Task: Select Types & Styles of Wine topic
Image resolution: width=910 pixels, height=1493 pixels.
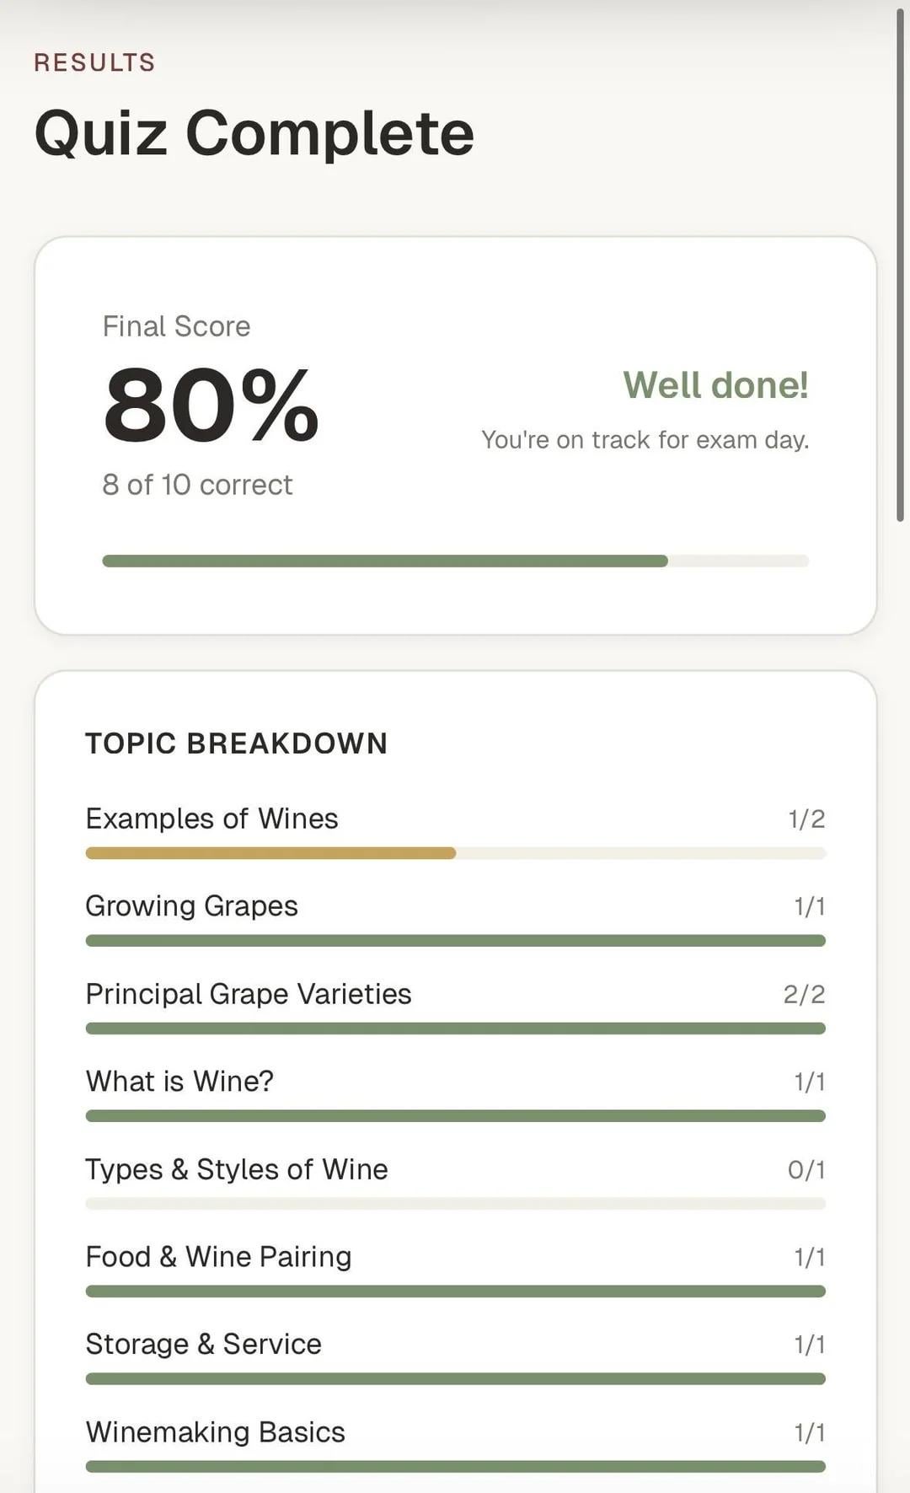Action: point(237,1169)
